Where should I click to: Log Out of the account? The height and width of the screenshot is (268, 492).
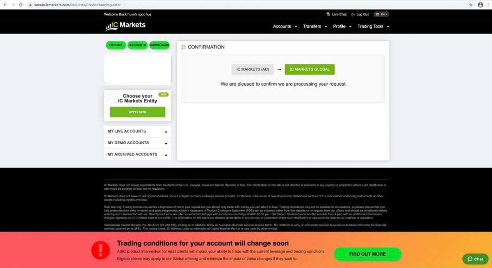pyautogui.click(x=360, y=14)
